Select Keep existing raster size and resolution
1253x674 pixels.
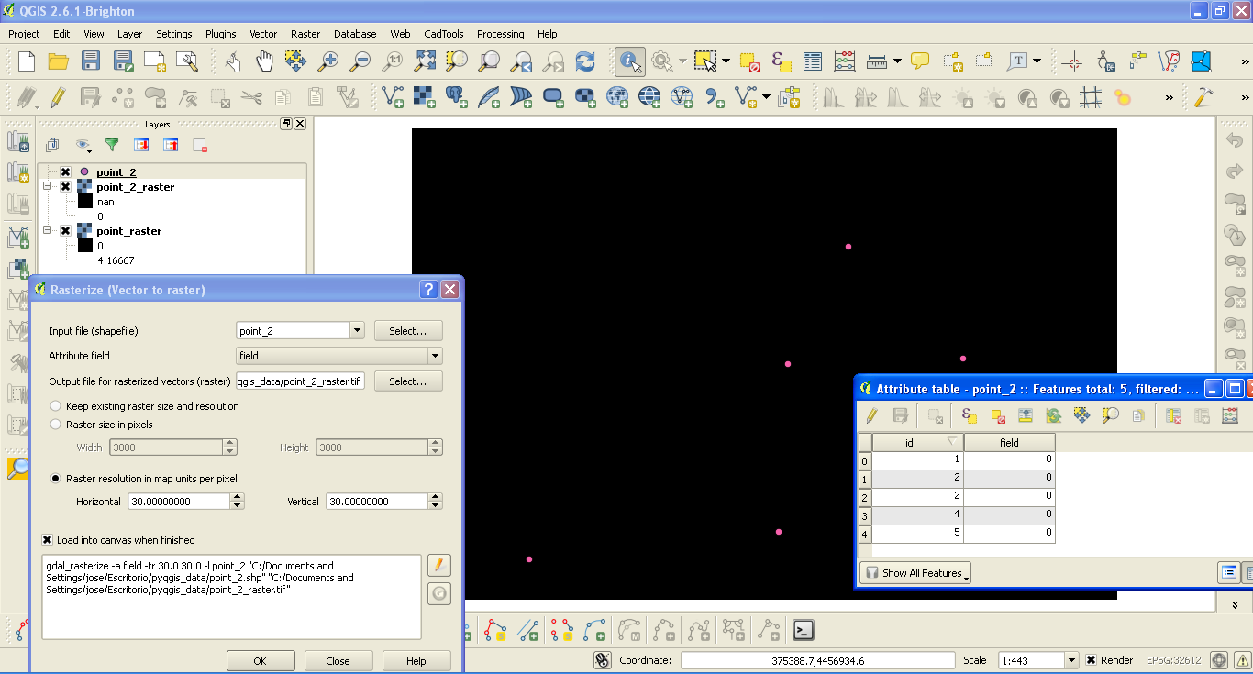click(56, 406)
